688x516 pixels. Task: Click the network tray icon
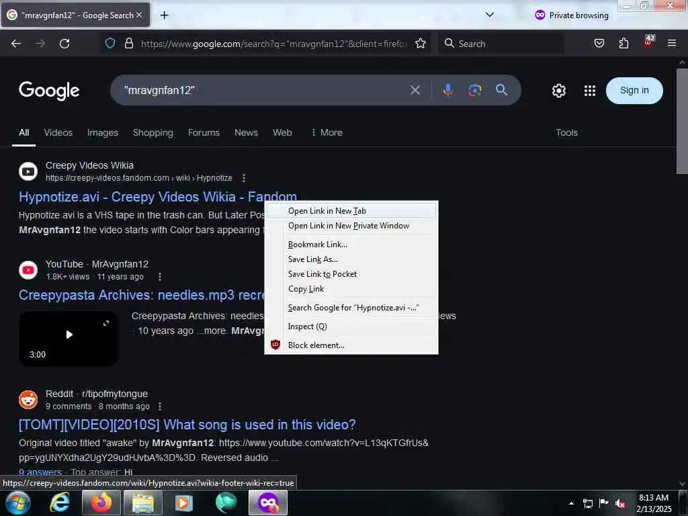[587, 503]
